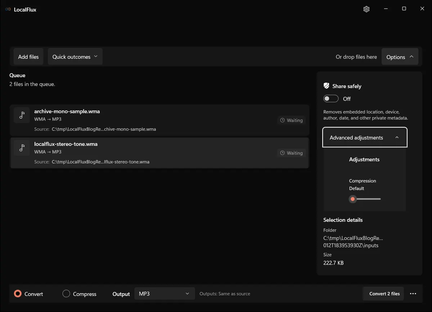Minimize the LocalFlux window
The width and height of the screenshot is (432, 312).
pos(386,9)
